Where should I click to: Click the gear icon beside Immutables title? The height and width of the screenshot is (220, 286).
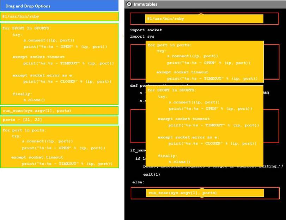[129, 4]
